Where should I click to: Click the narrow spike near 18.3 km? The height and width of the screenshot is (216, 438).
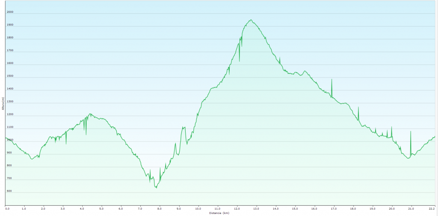tap(358, 108)
